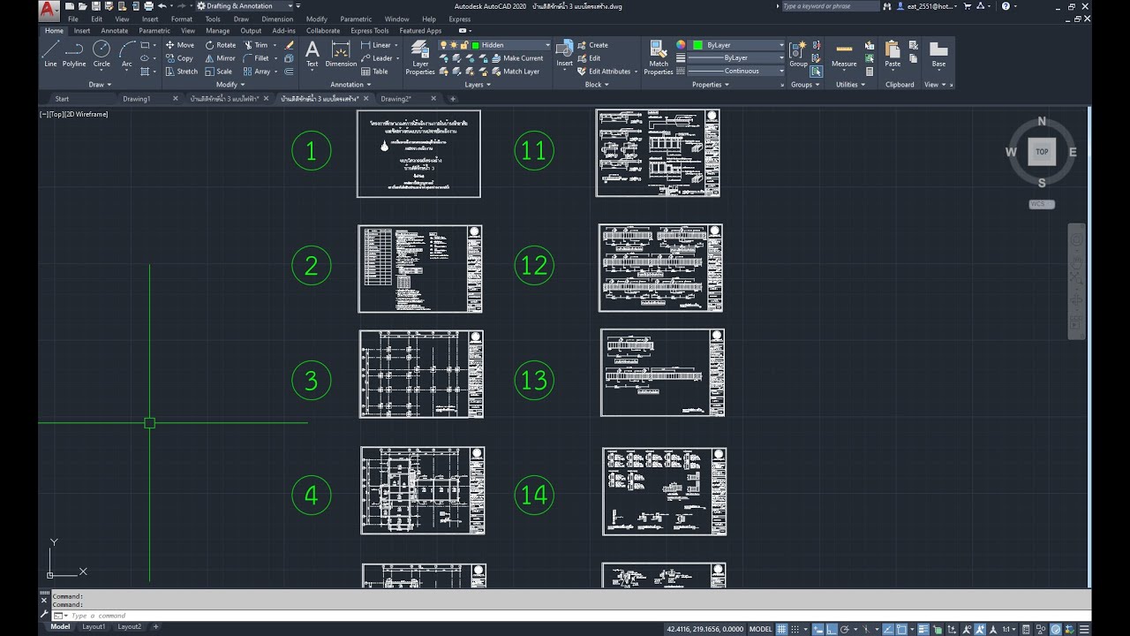
Task: Open the Express Tools ribbon tab
Action: coord(369,31)
